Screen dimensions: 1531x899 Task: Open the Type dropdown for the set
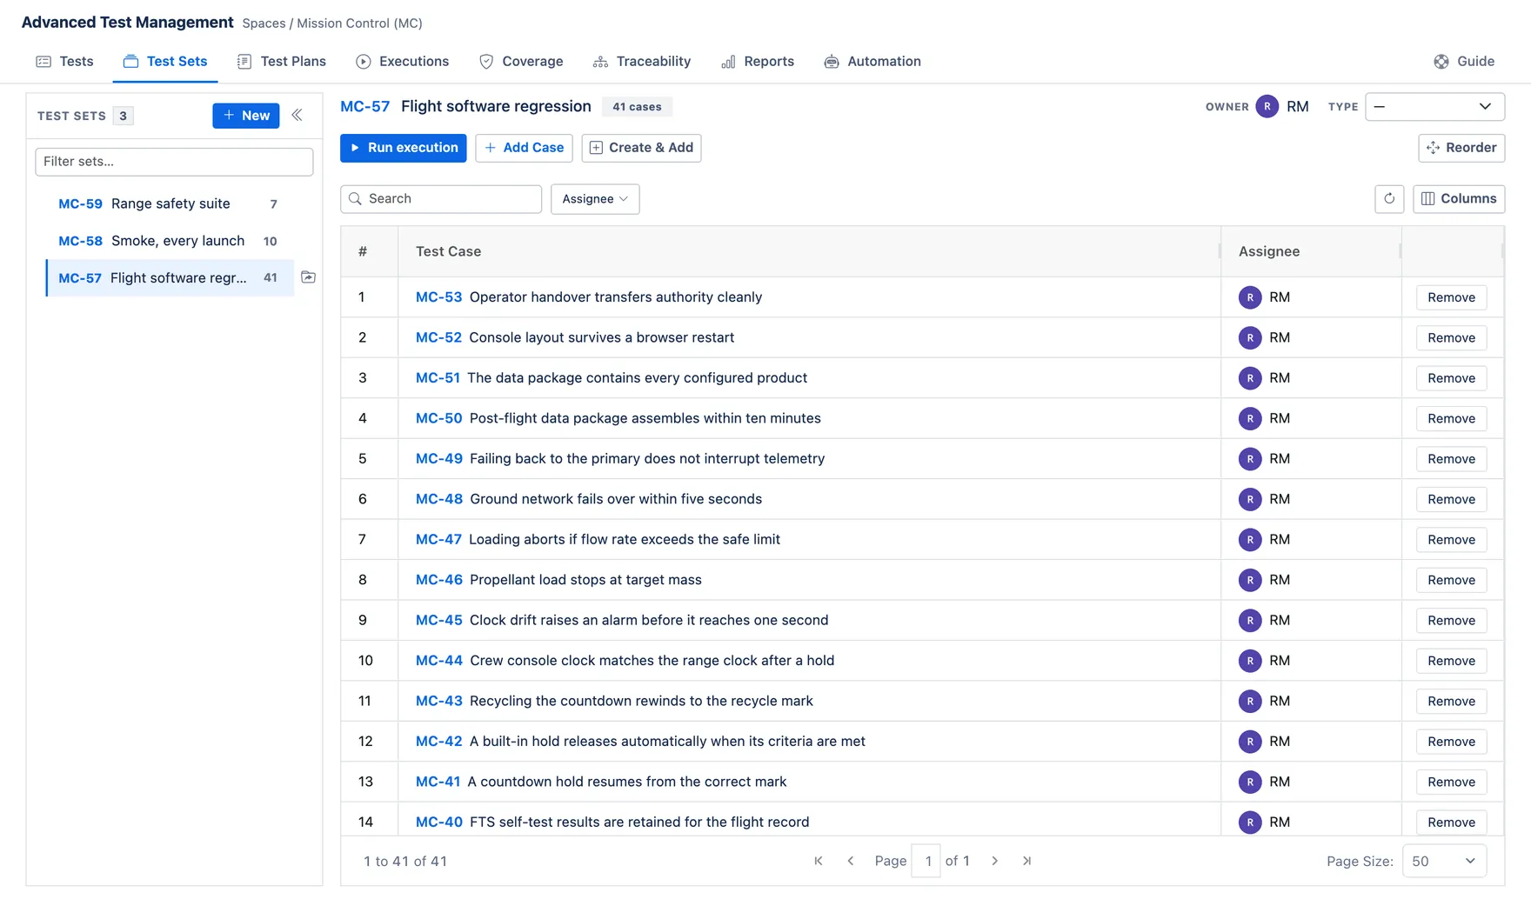(x=1434, y=106)
